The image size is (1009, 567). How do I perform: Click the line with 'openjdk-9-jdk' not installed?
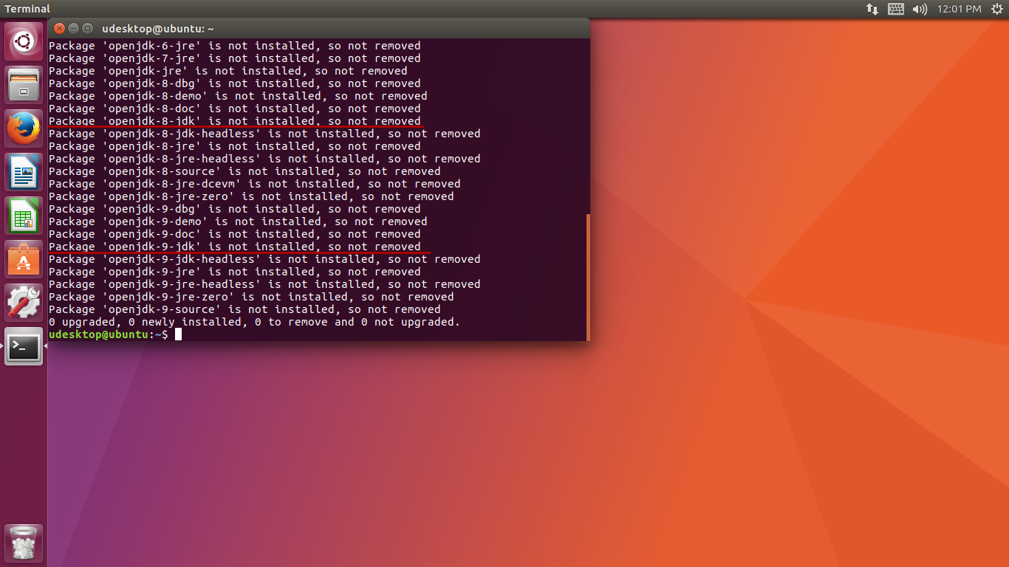click(x=235, y=247)
